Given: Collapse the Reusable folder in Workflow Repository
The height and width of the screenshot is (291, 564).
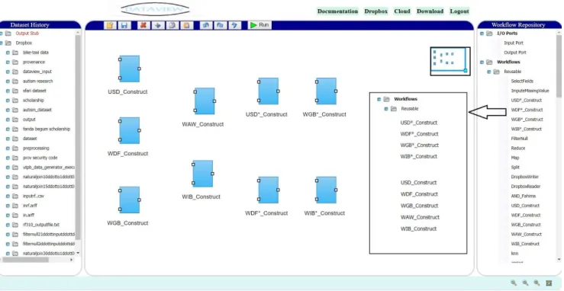Looking at the screenshot, I should 488,72.
